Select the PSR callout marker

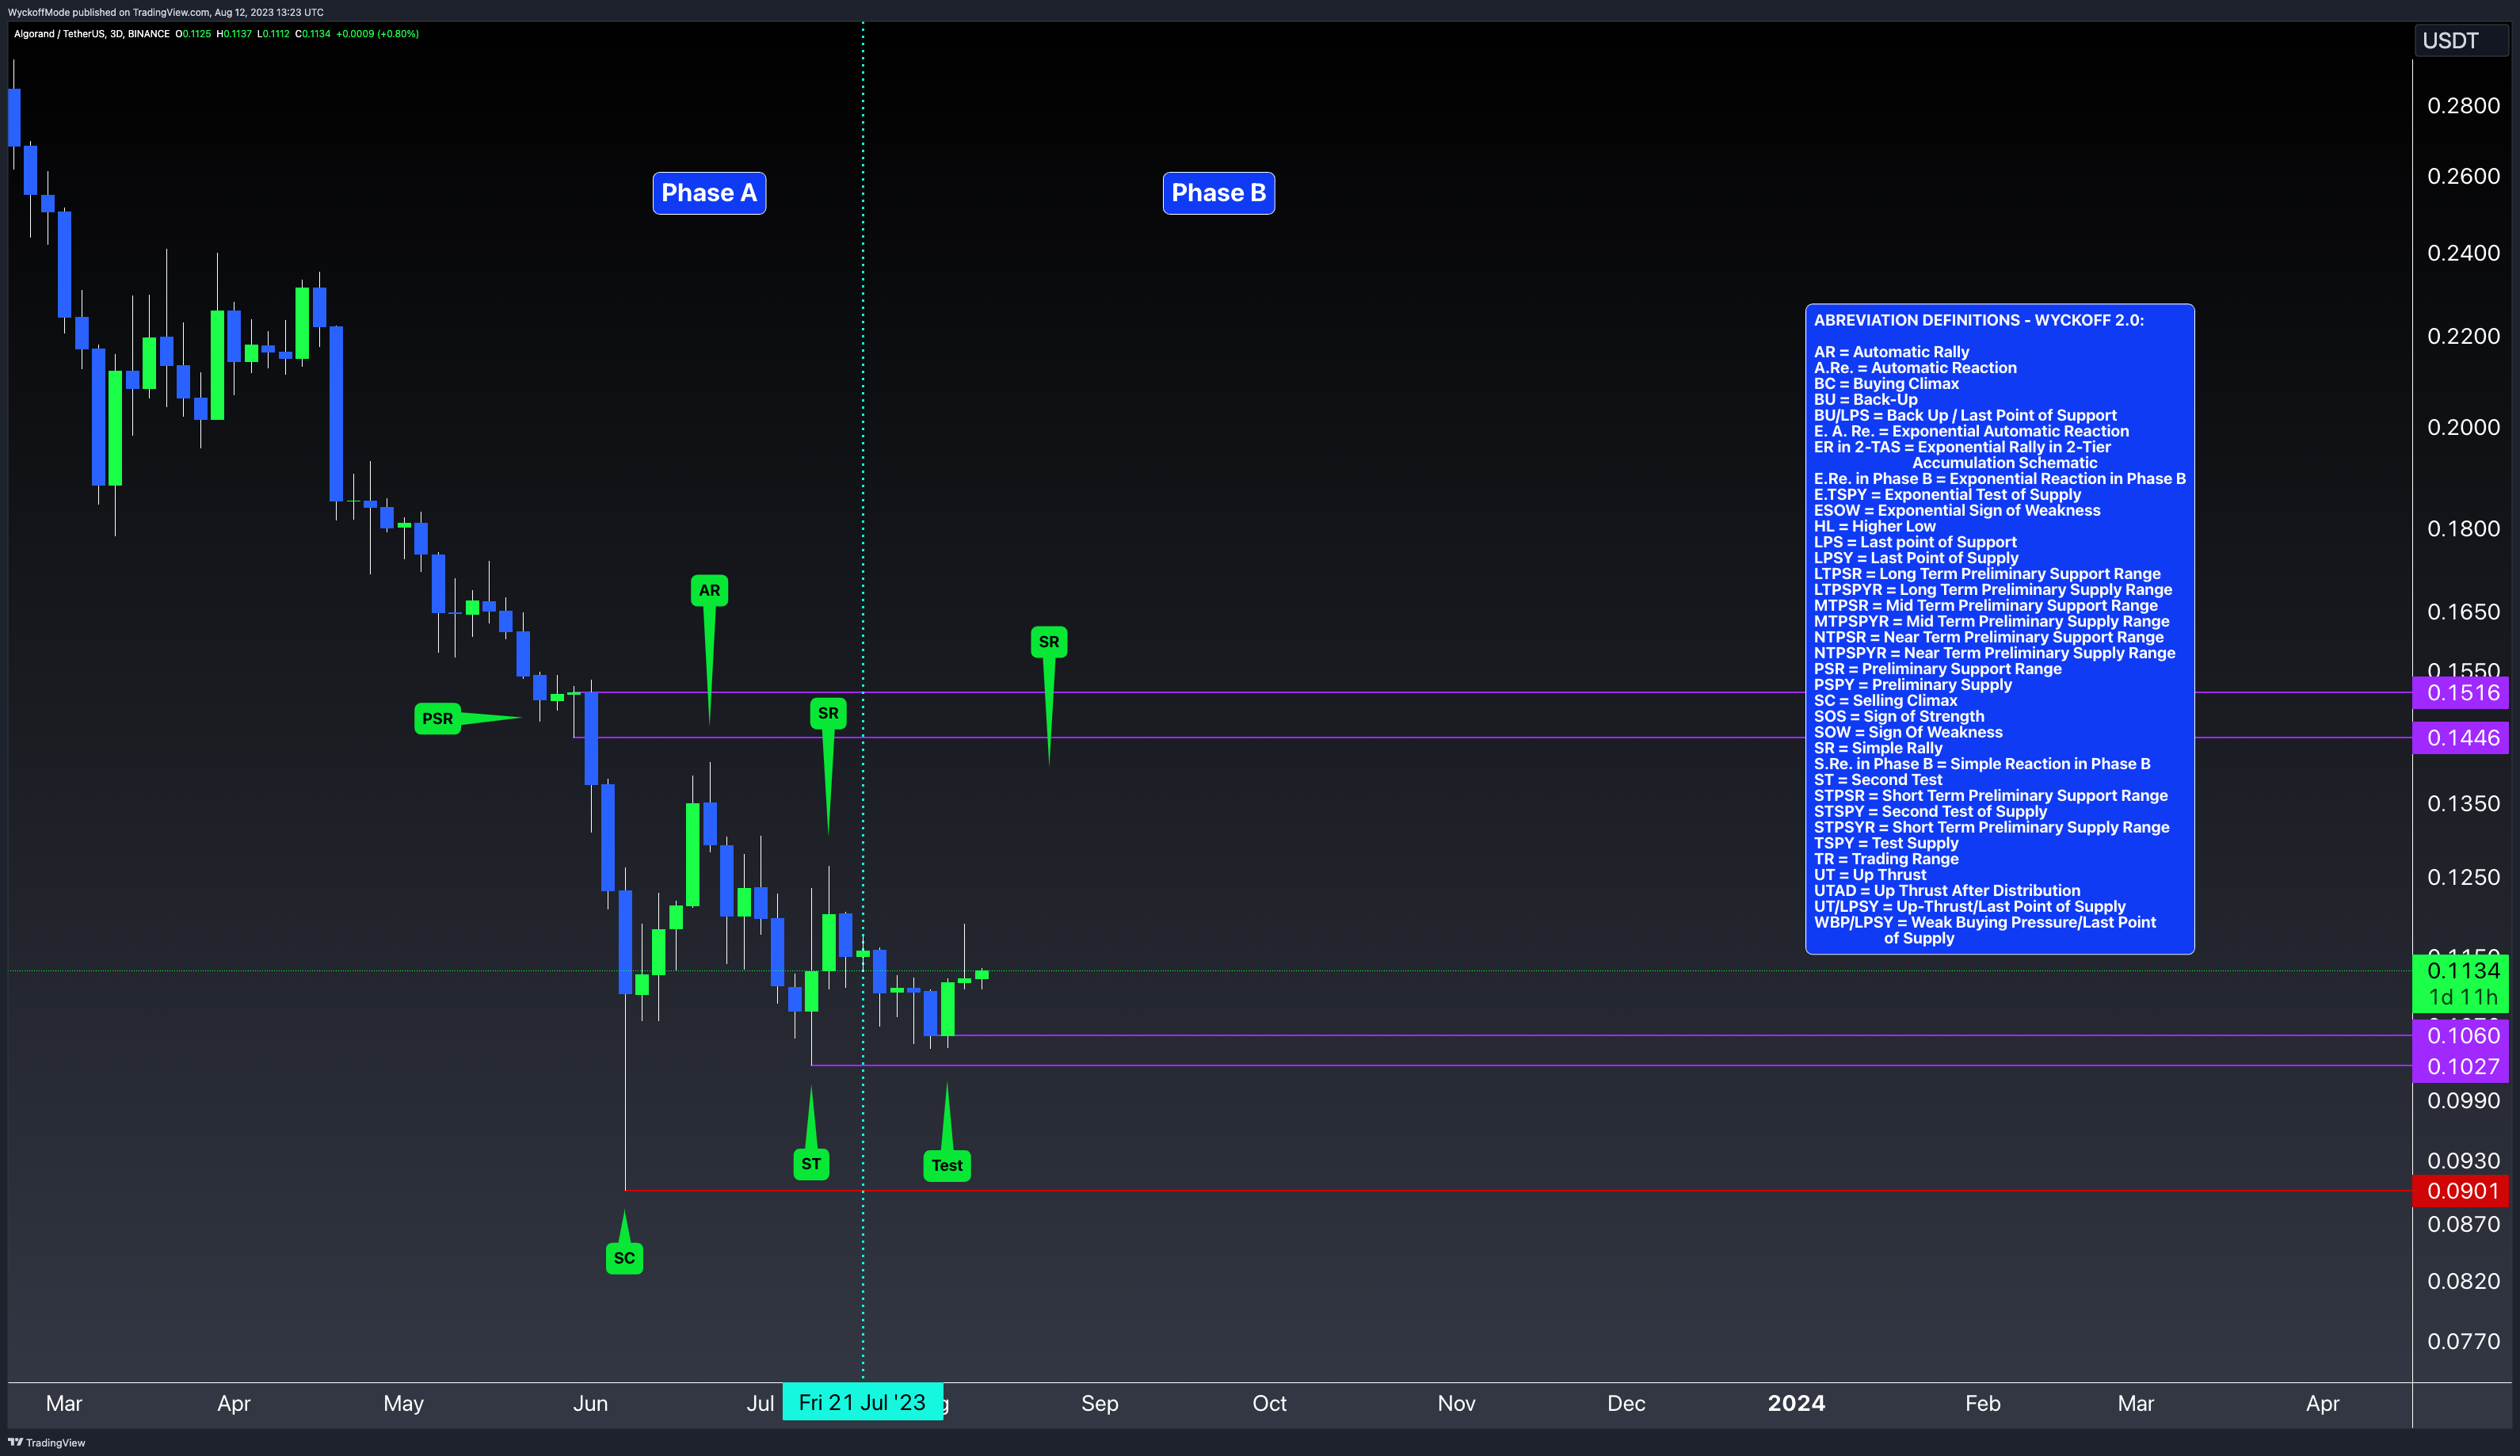point(437,718)
